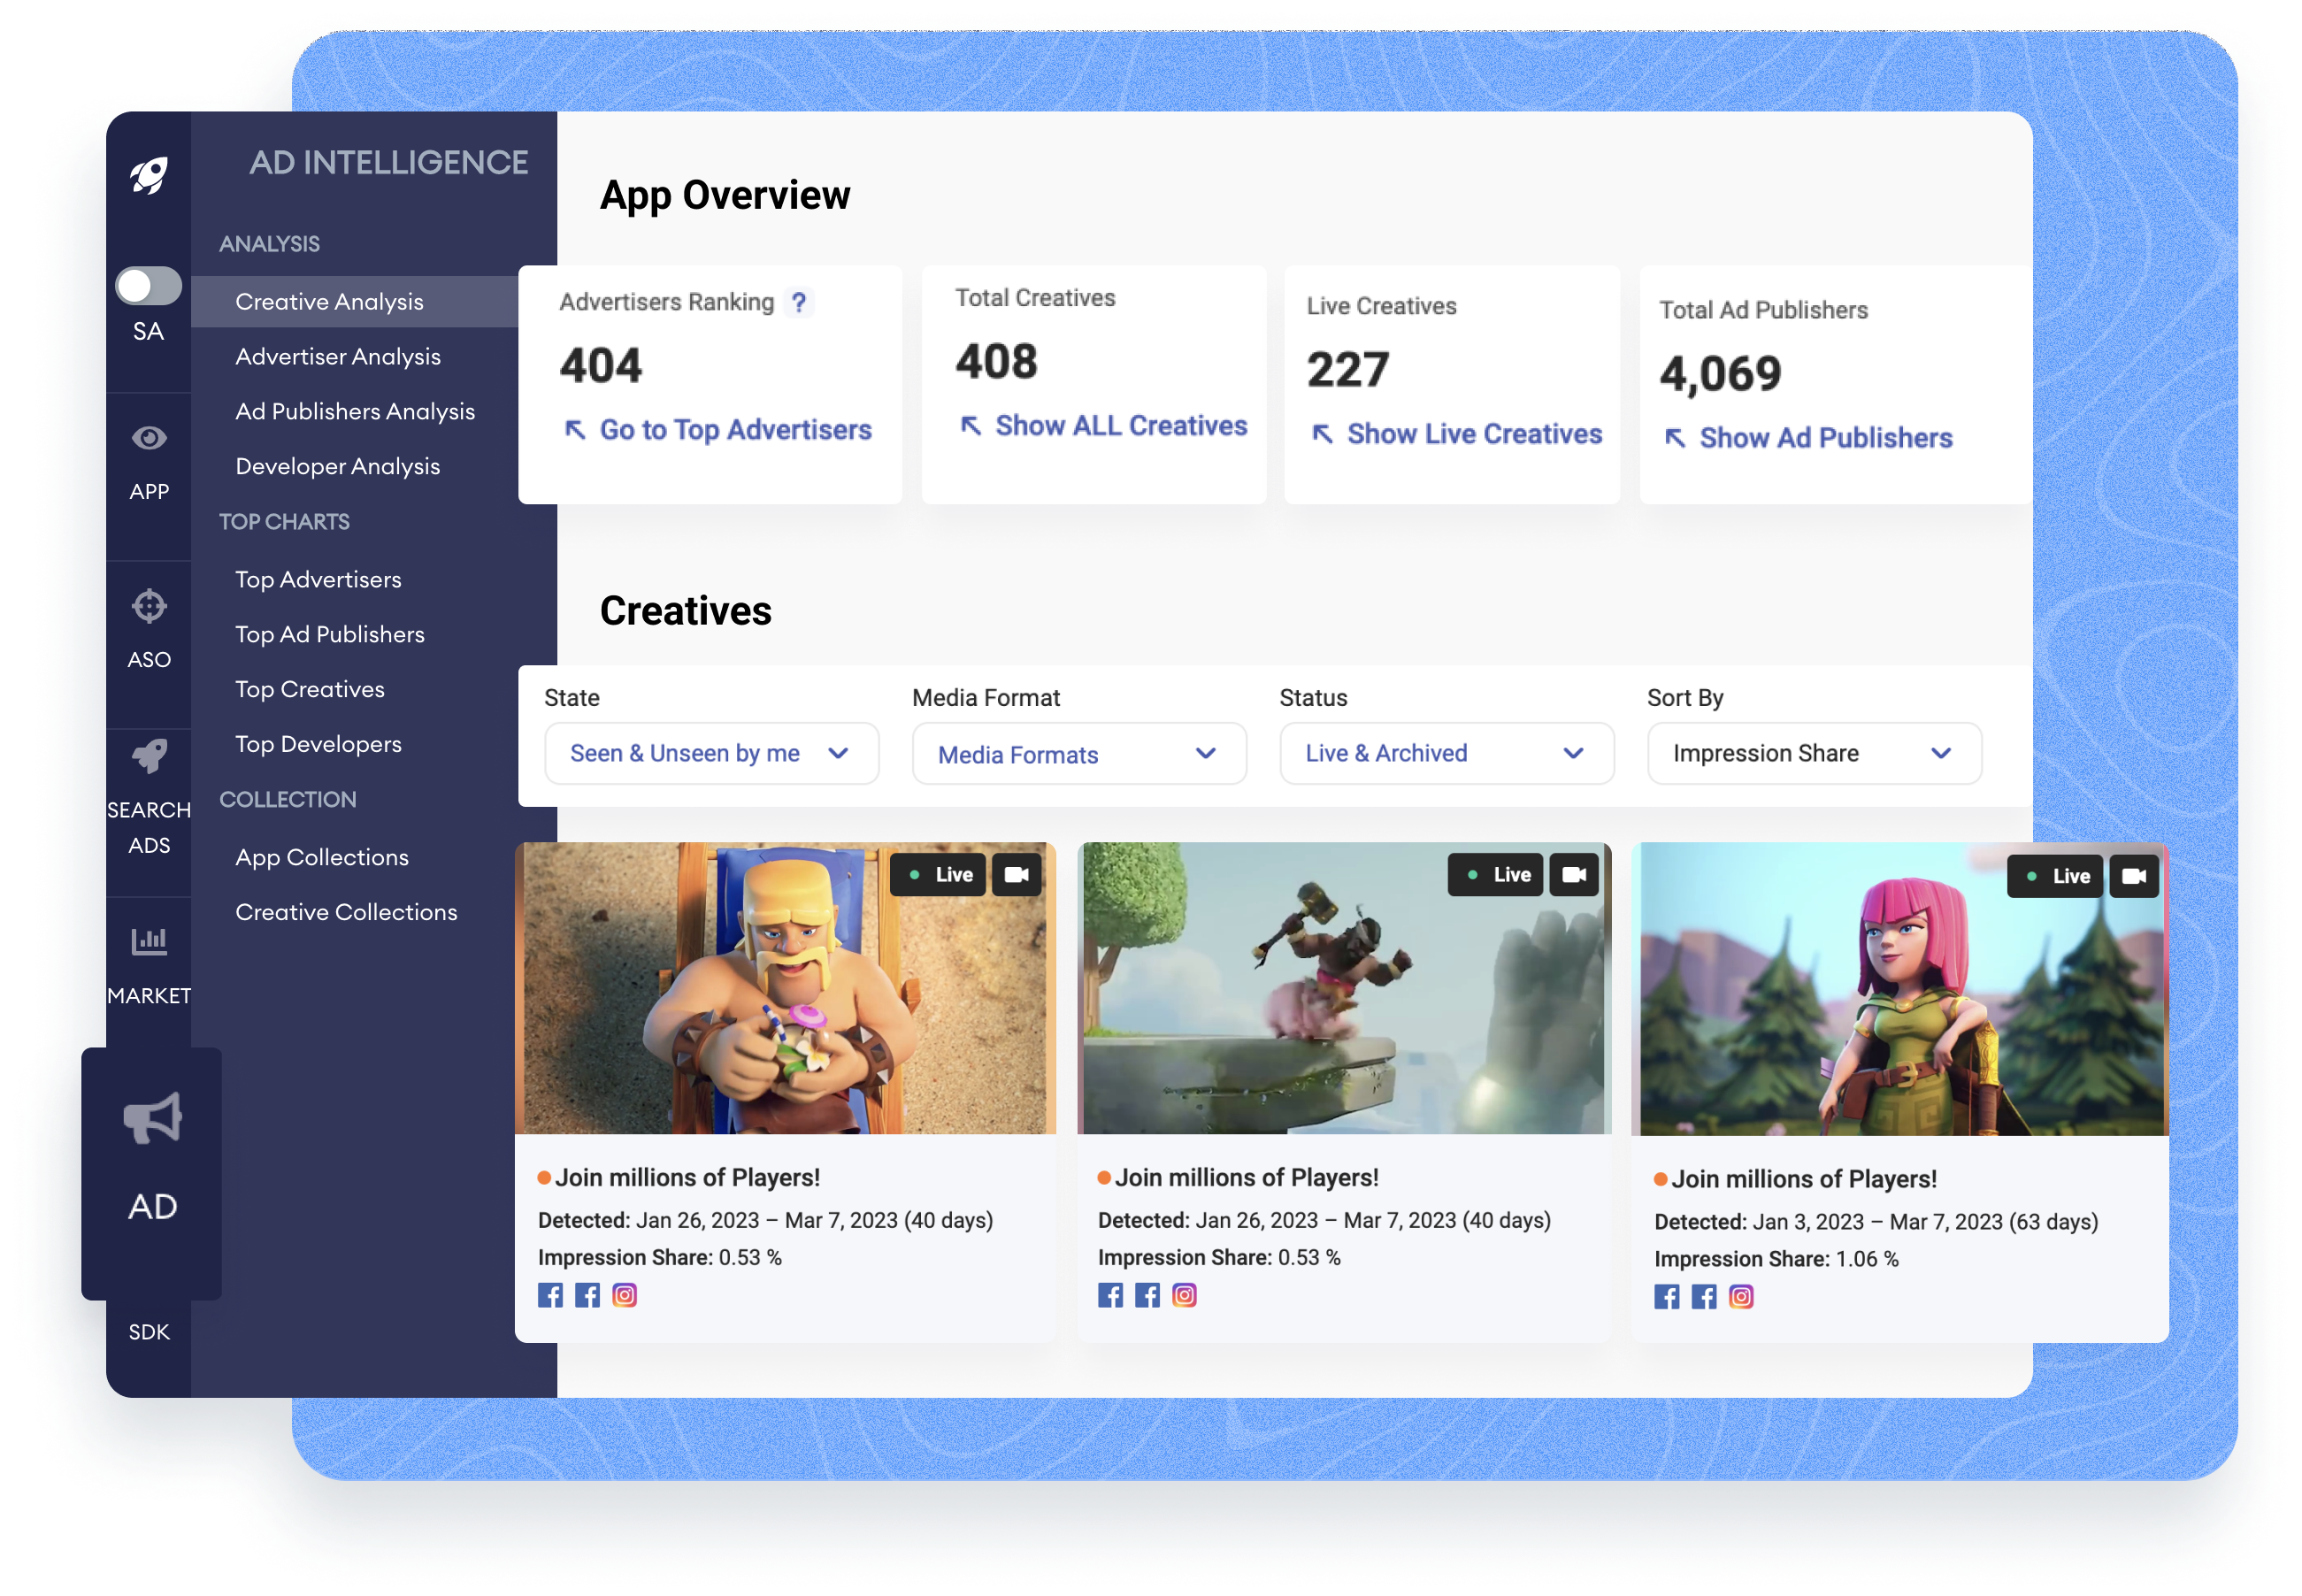Click second Facebook icon under Barbarian King creative

tap(588, 1297)
